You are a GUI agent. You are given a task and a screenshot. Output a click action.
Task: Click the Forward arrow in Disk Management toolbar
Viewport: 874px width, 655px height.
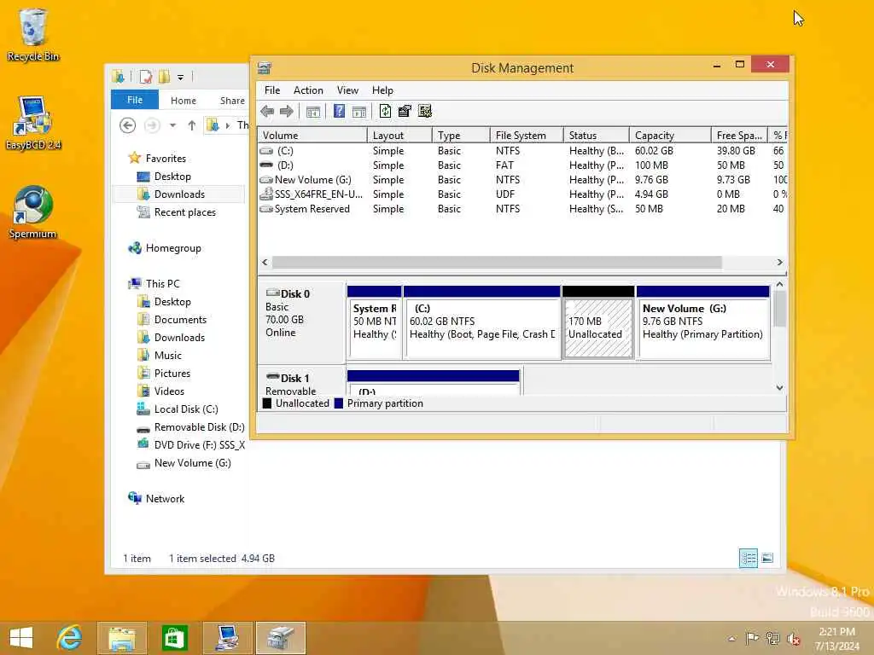pyautogui.click(x=287, y=112)
